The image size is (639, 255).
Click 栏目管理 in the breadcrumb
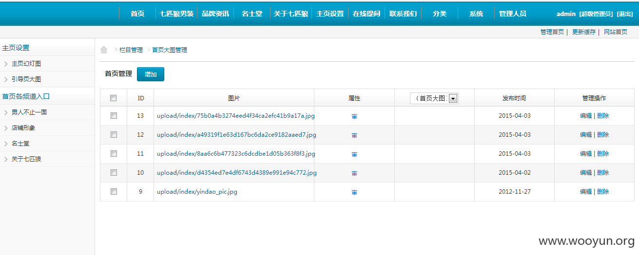(131, 50)
